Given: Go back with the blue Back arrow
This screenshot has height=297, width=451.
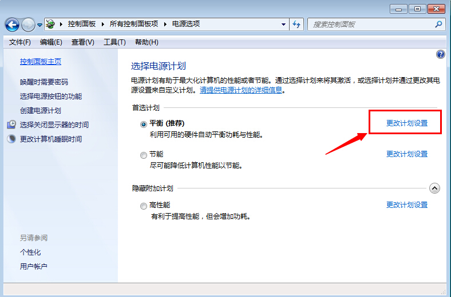Looking at the screenshot, I should [x=12, y=25].
